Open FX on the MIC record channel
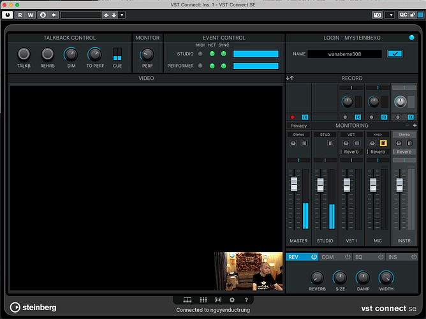This screenshot has height=319, width=426. 384,117
